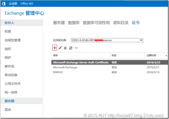Open the 数据库可用性组 tab
The height and width of the screenshot is (119, 169).
point(97,23)
